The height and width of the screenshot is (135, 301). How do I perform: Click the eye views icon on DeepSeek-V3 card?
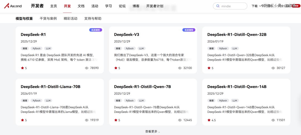pos(180,68)
